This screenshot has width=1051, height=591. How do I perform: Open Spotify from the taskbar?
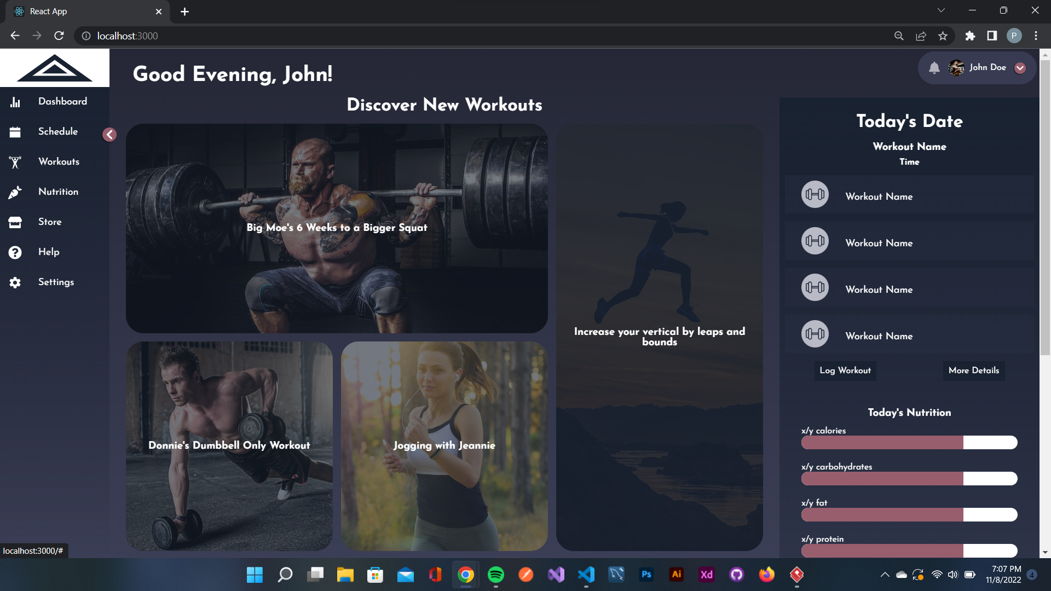point(496,575)
